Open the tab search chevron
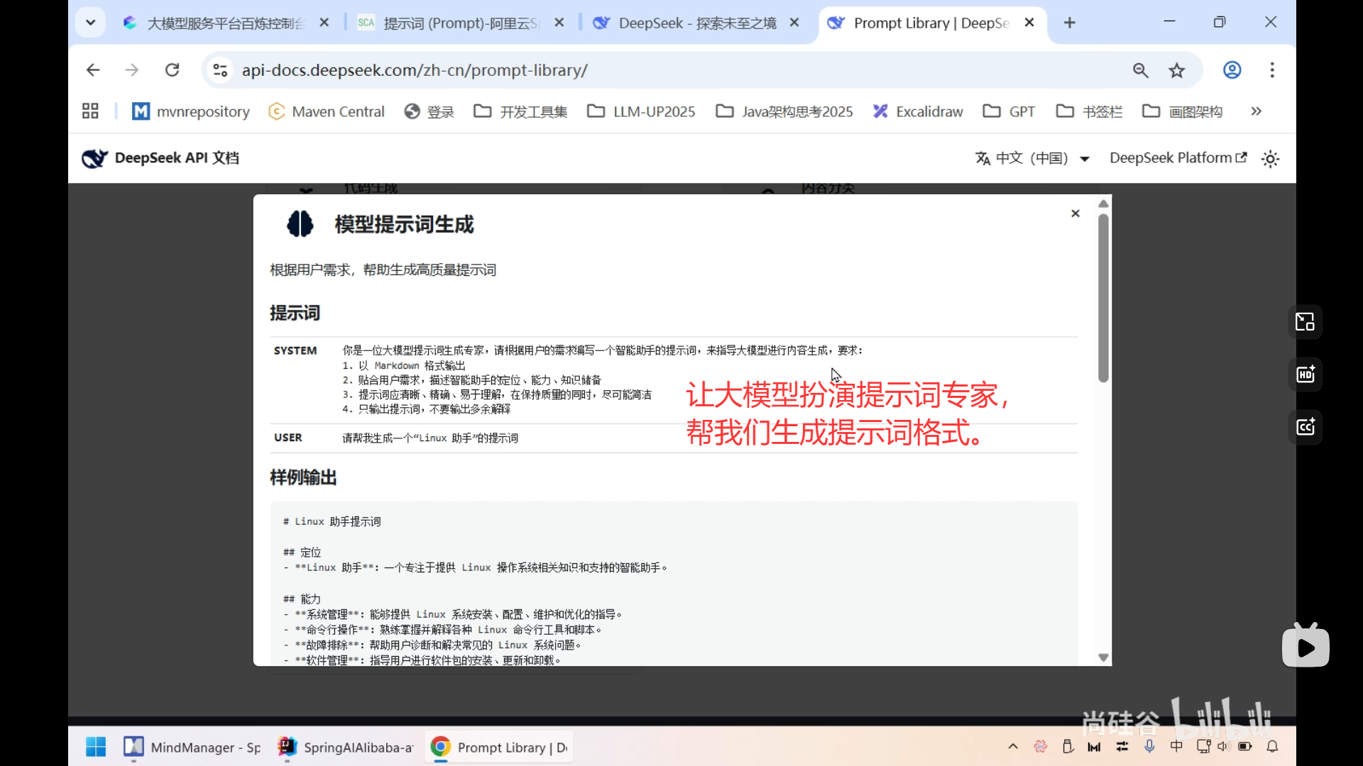 pyautogui.click(x=90, y=22)
